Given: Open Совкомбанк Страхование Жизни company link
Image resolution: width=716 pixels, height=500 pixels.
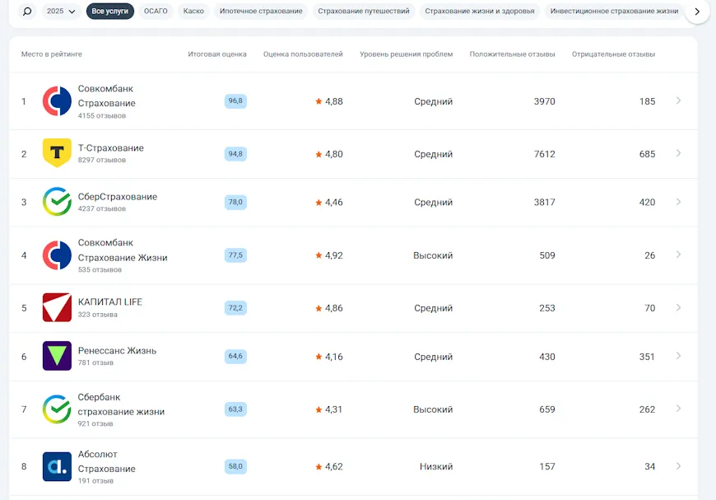Looking at the screenshot, I should [122, 250].
